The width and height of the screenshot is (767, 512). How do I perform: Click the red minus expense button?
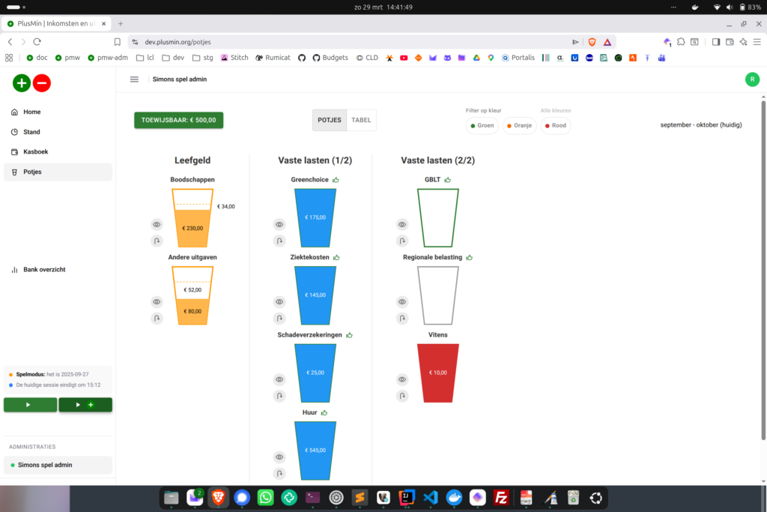pyautogui.click(x=42, y=83)
